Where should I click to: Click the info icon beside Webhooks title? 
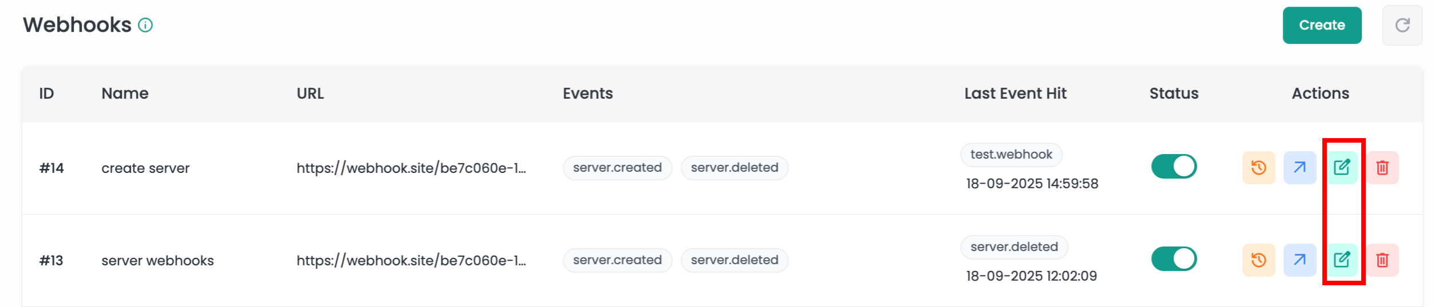[x=145, y=25]
